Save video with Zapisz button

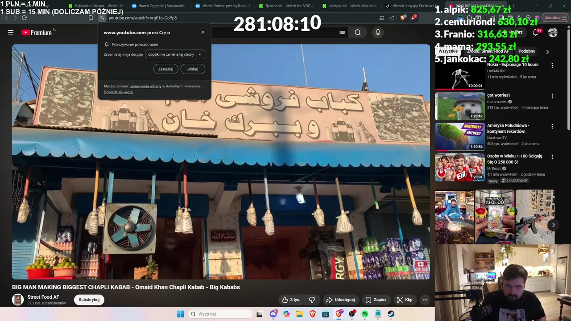click(x=376, y=300)
